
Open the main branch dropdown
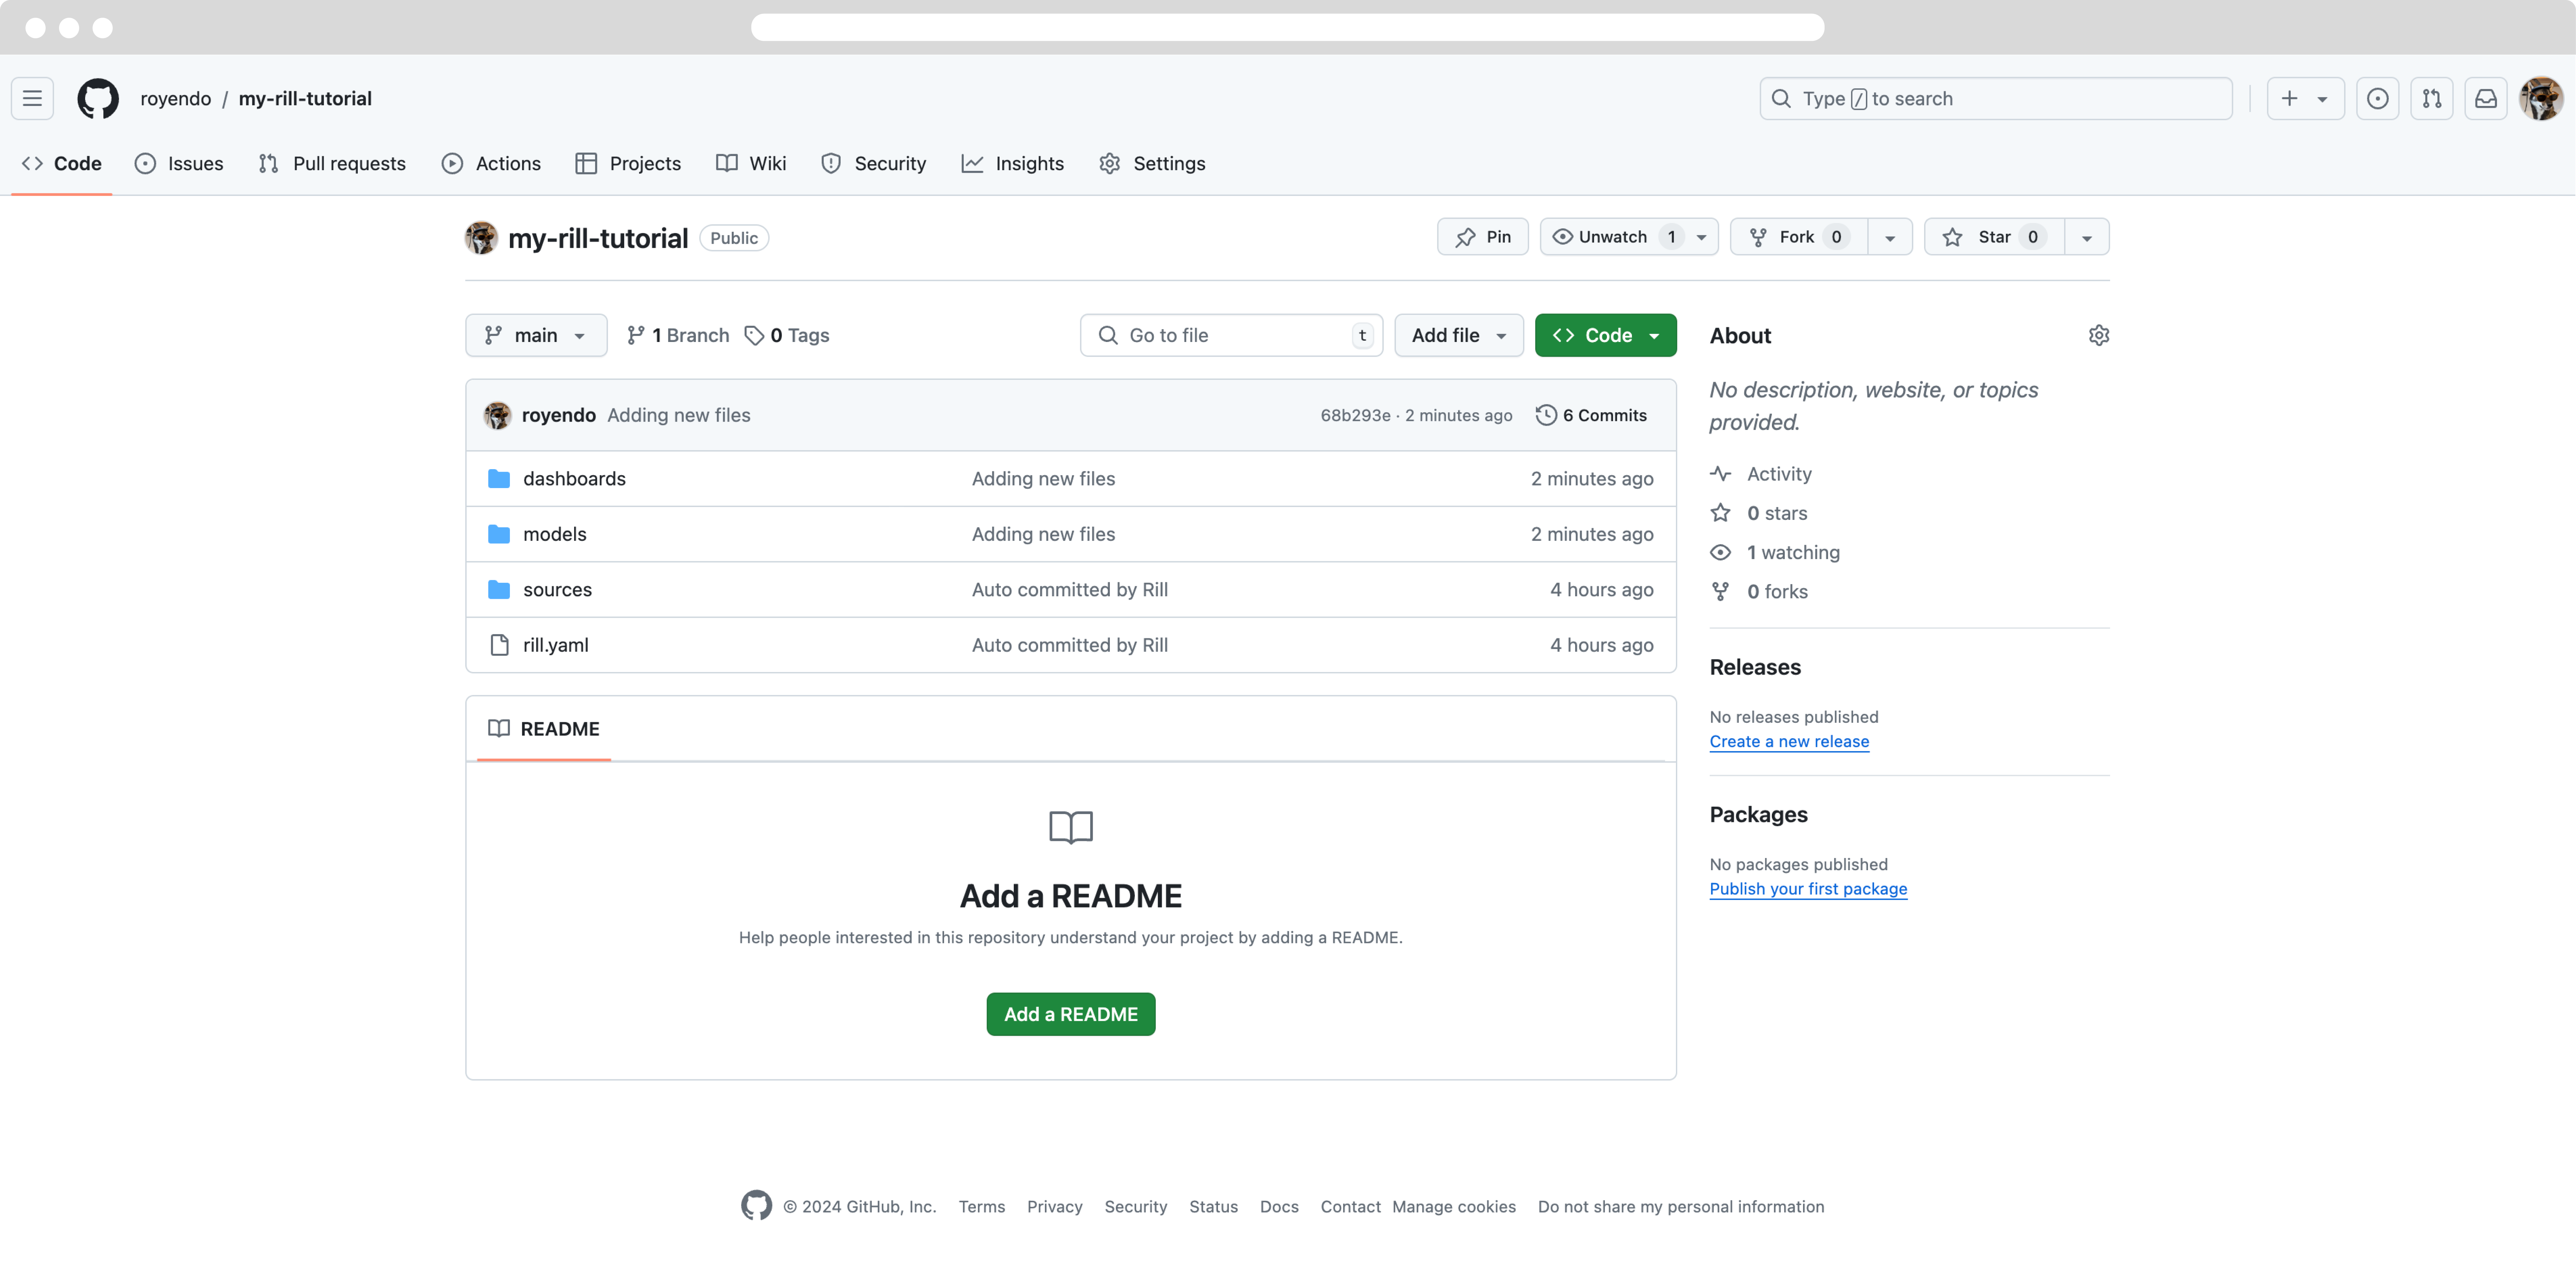[x=534, y=335]
